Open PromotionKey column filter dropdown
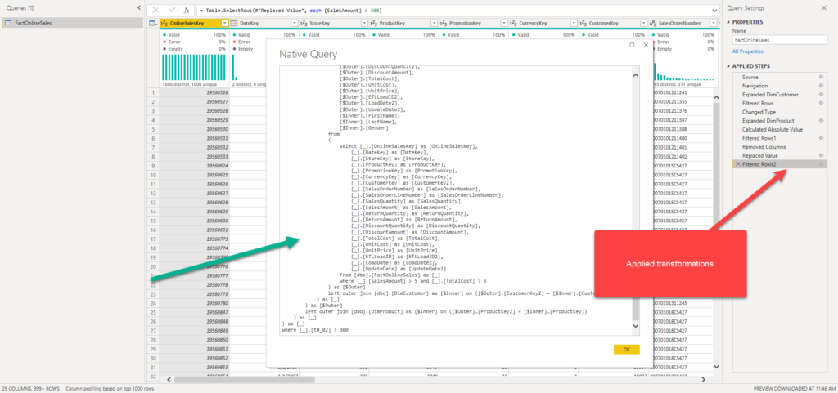 [x=503, y=24]
